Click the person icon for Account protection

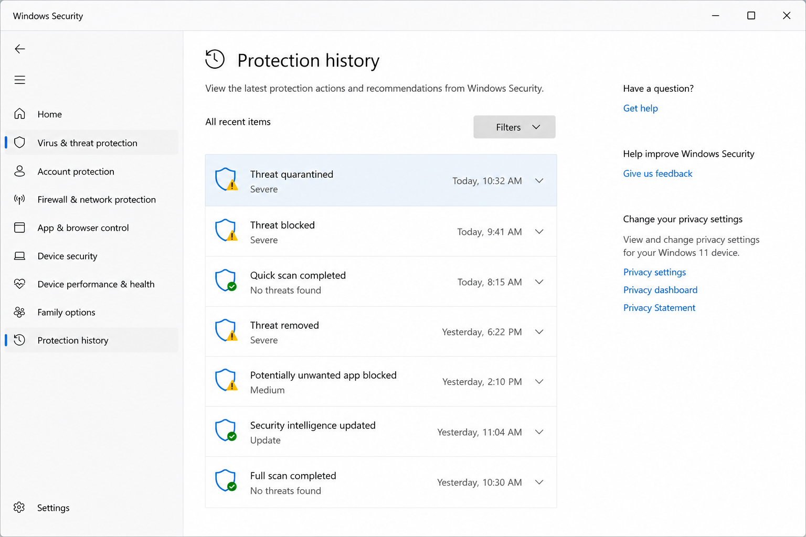[19, 171]
